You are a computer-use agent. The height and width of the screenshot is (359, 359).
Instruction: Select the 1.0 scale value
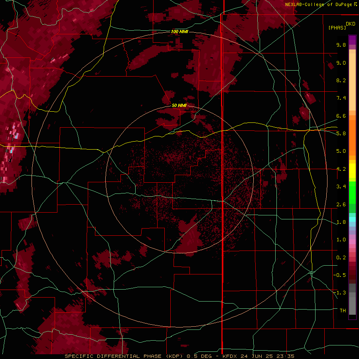(x=341, y=240)
